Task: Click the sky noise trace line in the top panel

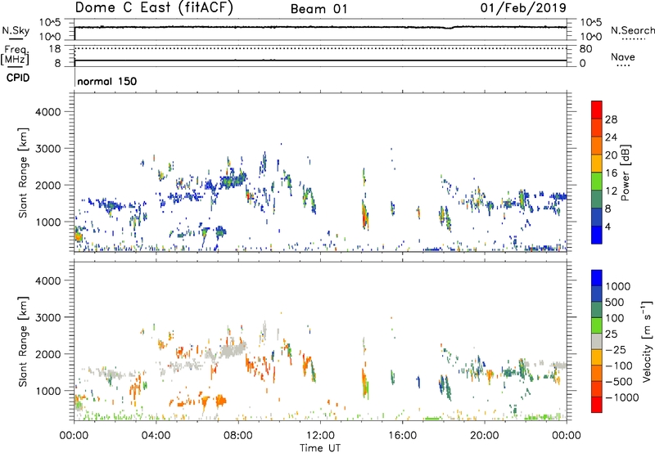Action: tap(320, 27)
